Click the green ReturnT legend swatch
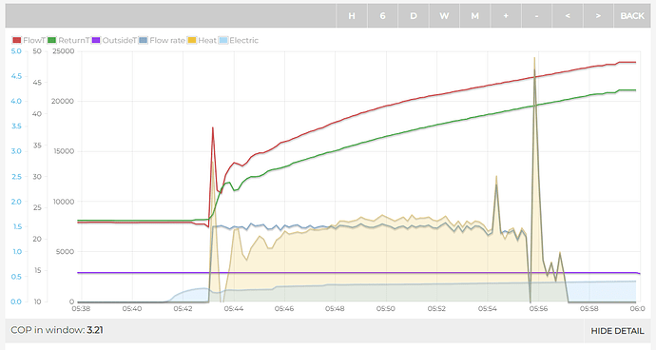 coord(52,40)
